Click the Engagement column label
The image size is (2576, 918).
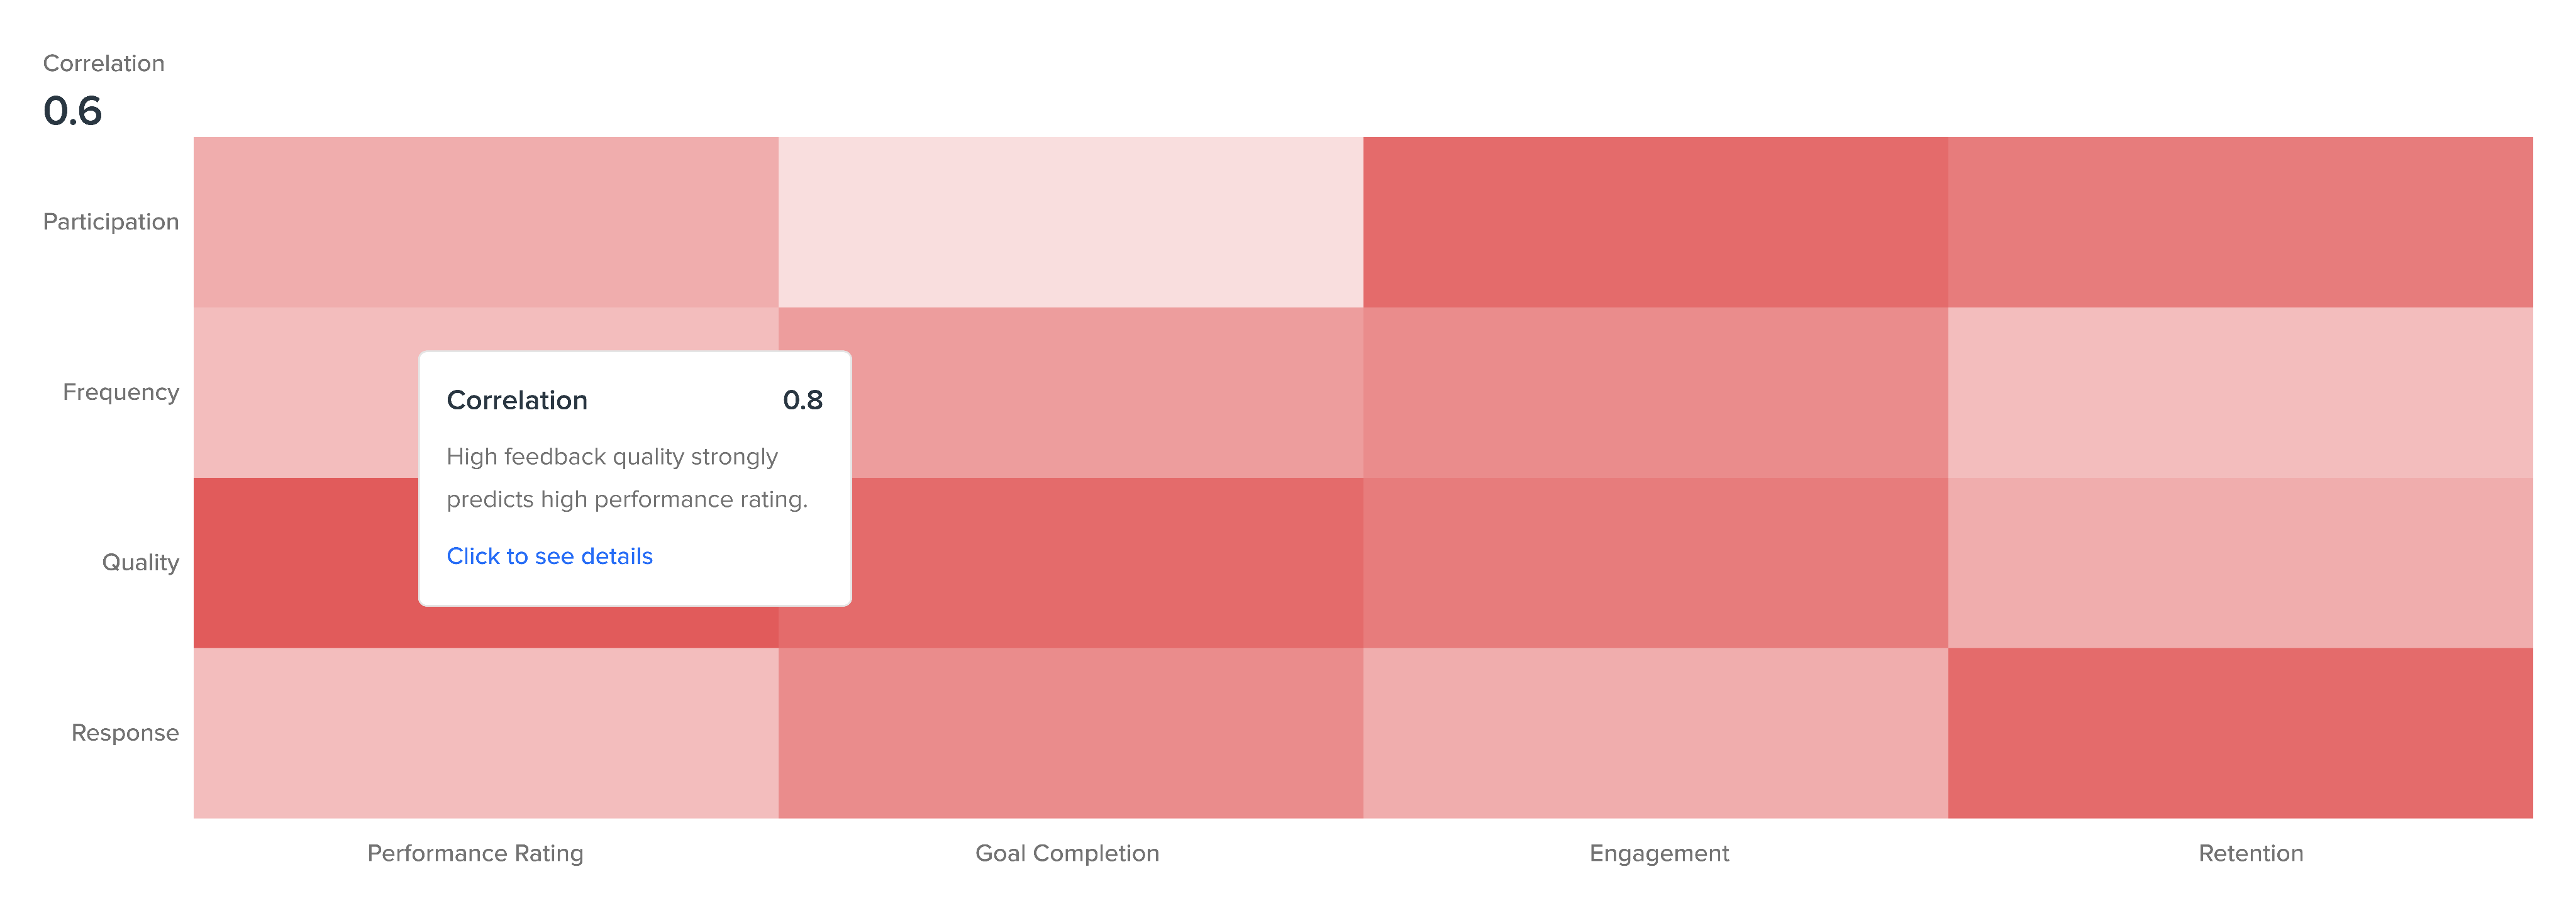pos(1659,853)
